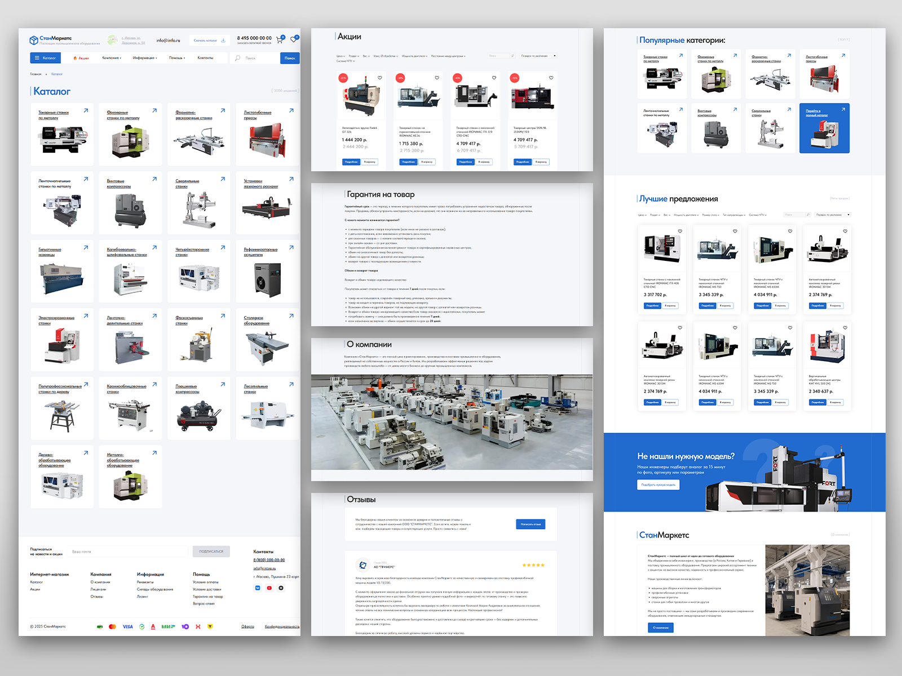Open the wishlist heart icon in the header
Image resolution: width=902 pixels, height=676 pixels.
coord(294,39)
